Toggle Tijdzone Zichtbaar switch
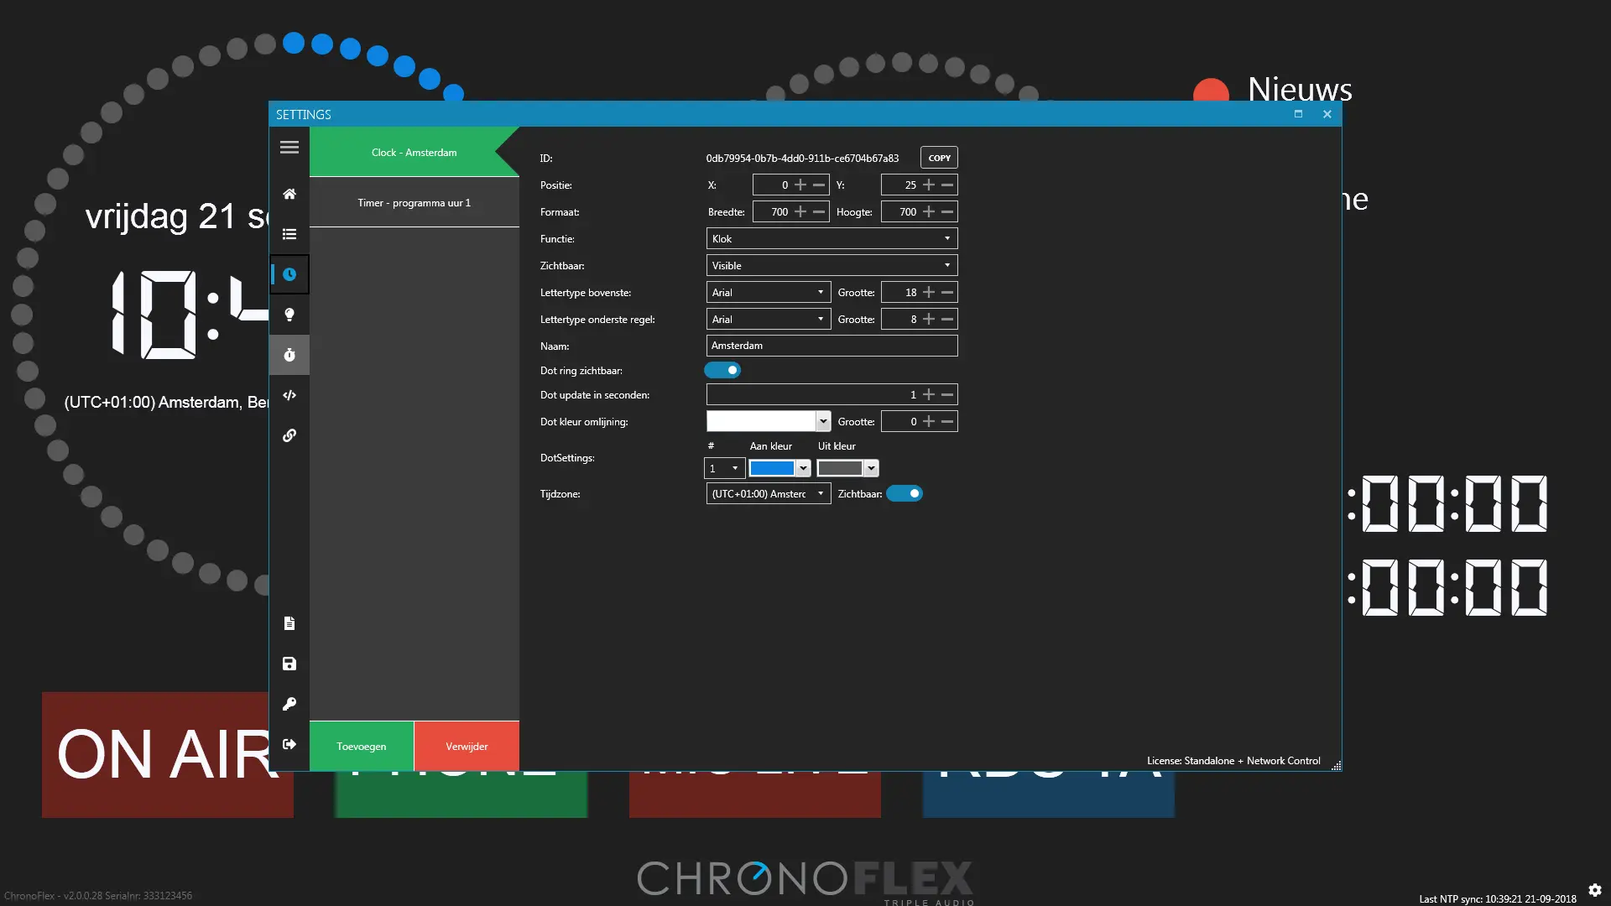The image size is (1611, 906). point(905,493)
